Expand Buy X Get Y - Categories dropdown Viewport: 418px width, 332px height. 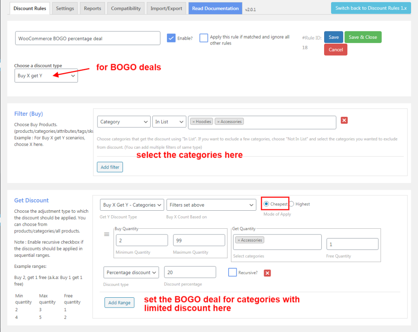(x=132, y=205)
